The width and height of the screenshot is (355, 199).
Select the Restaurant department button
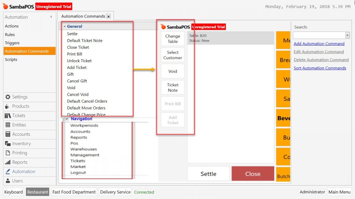pos(37,192)
